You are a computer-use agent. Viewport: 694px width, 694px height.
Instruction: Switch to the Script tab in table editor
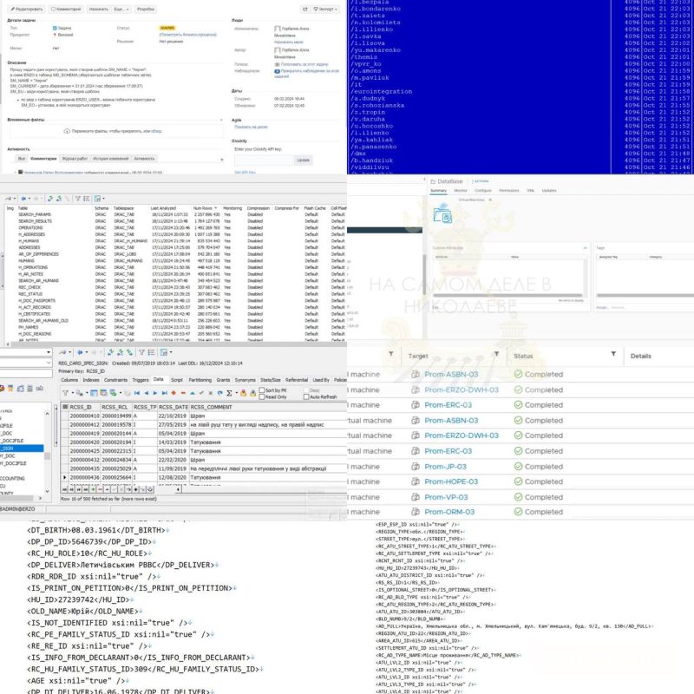pyautogui.click(x=177, y=380)
